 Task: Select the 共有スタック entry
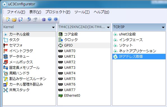tap(29, 90)
